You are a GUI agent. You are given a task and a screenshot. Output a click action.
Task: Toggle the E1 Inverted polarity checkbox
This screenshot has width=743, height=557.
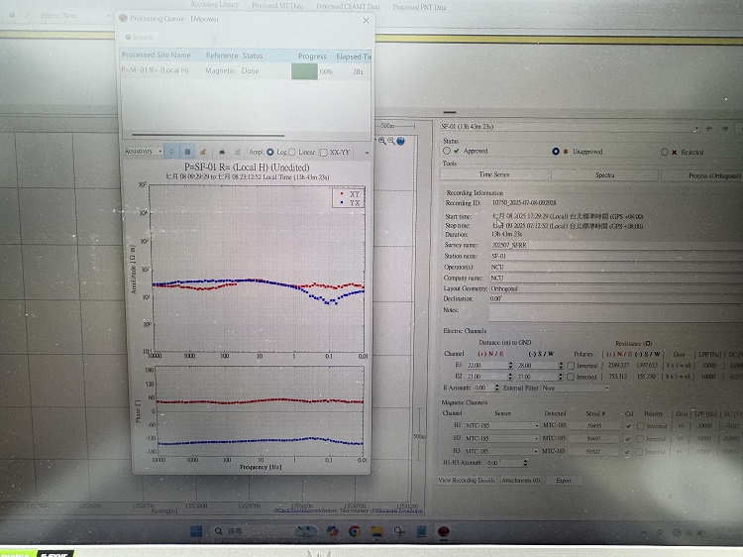[571, 365]
